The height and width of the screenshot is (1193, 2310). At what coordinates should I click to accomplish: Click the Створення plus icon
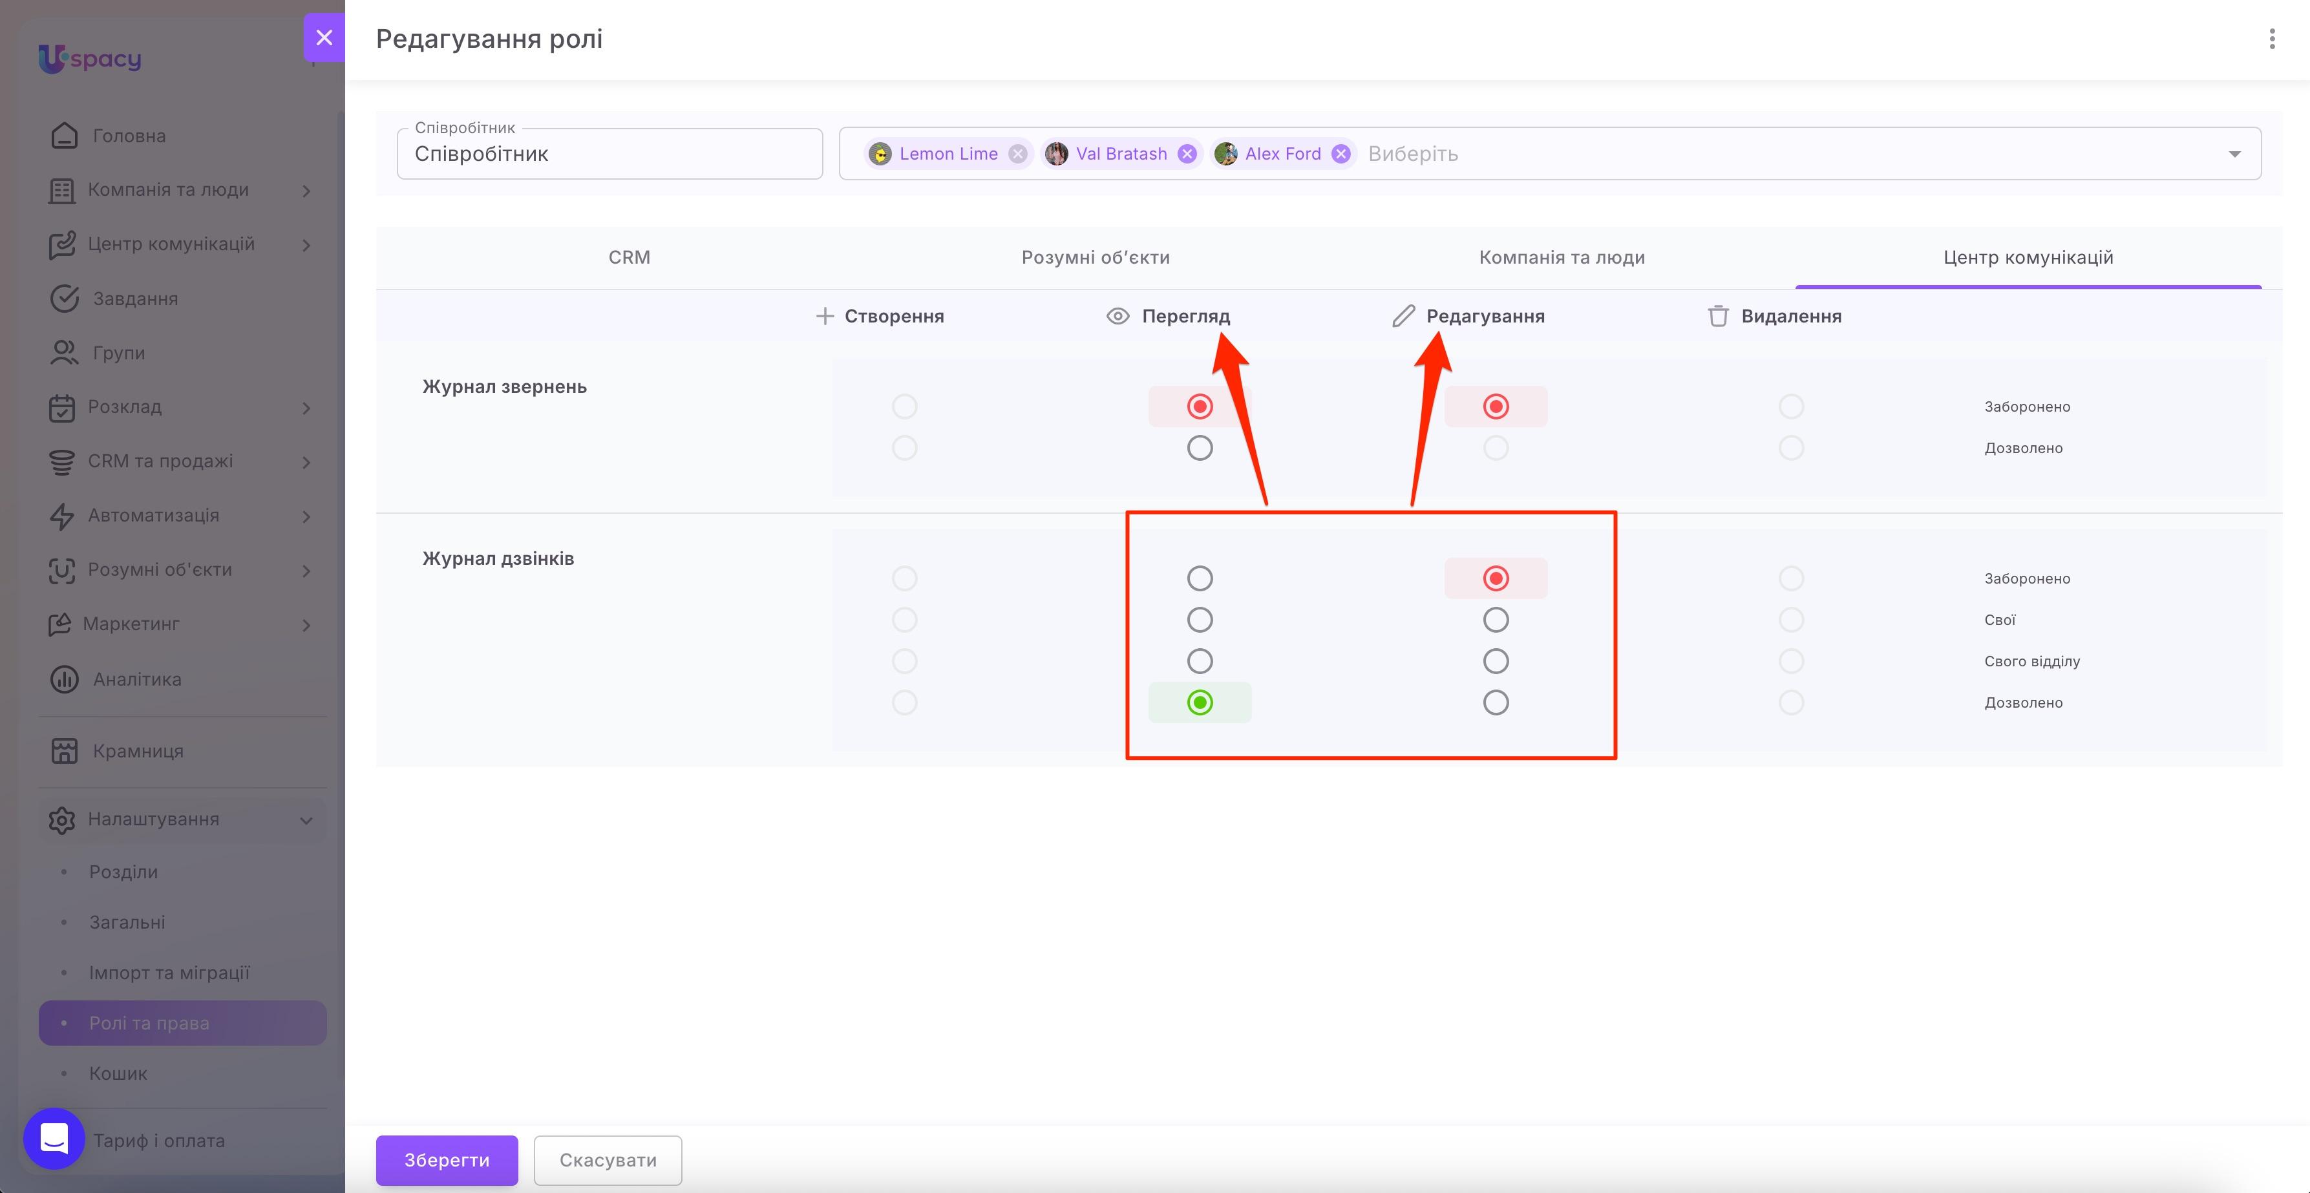(x=824, y=317)
